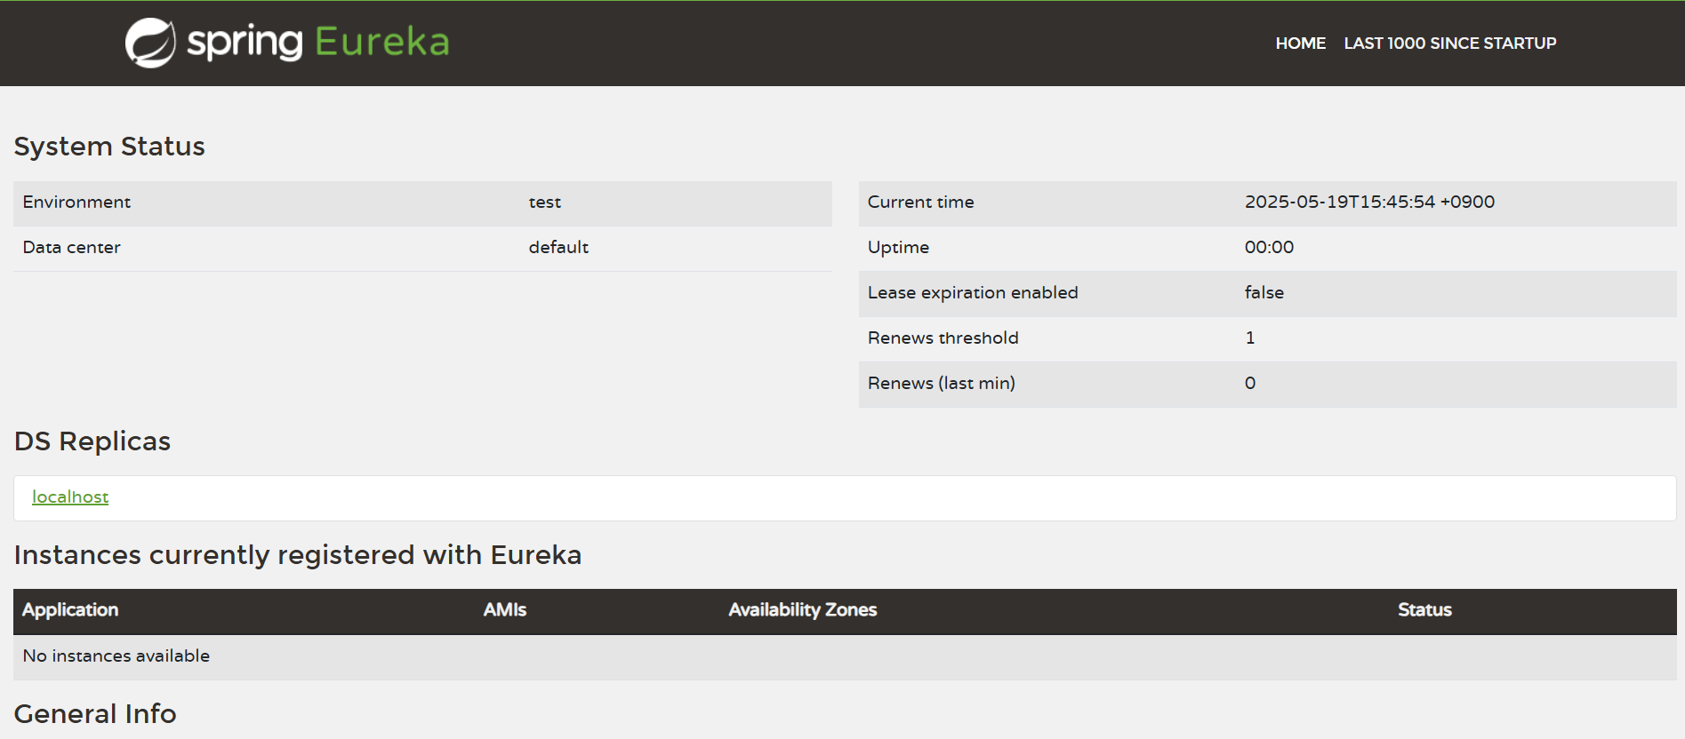Select the timestamp 2025-05-19T15:45:54 +0900
Image resolution: width=1685 pixels, height=739 pixels.
(1369, 202)
